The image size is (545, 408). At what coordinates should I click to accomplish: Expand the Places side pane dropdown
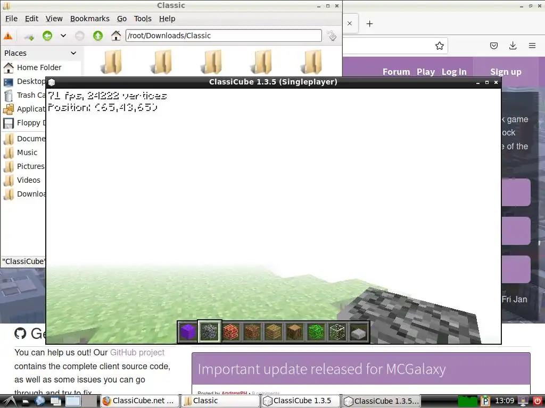click(x=73, y=53)
